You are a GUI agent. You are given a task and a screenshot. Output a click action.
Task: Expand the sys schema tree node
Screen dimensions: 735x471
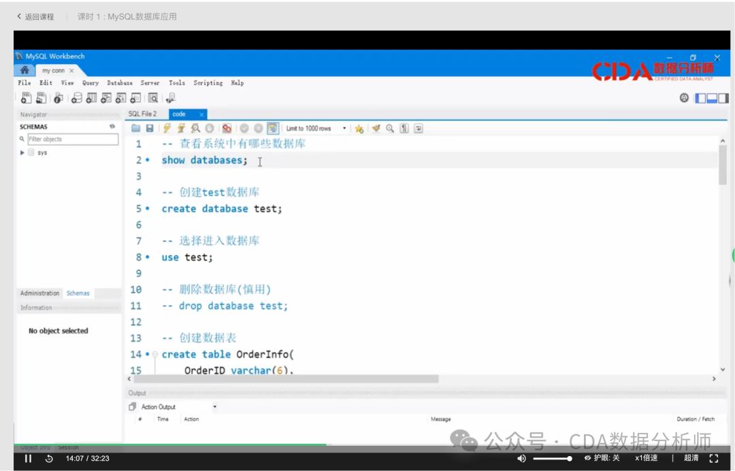pos(22,152)
